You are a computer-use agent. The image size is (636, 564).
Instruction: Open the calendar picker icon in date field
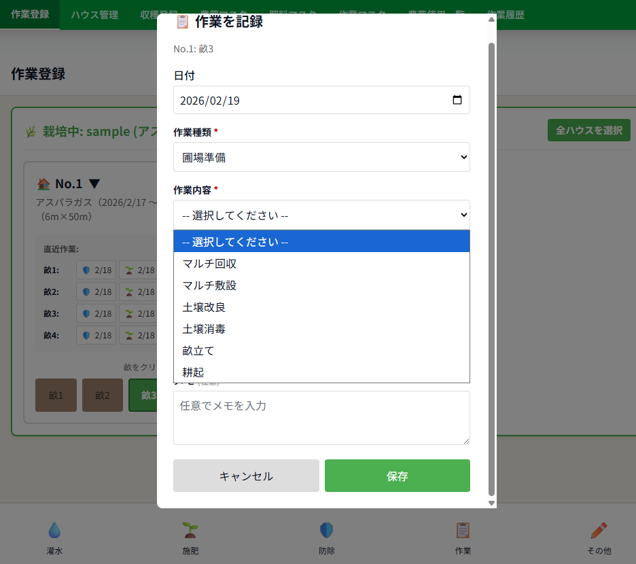pos(457,100)
